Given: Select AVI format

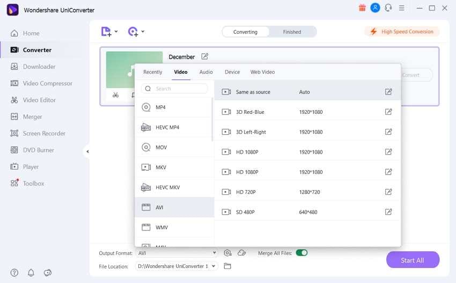Looking at the screenshot, I should point(174,207).
